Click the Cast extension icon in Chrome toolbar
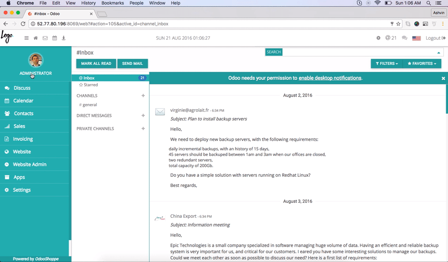This screenshot has width=448, height=262. [x=426, y=24]
